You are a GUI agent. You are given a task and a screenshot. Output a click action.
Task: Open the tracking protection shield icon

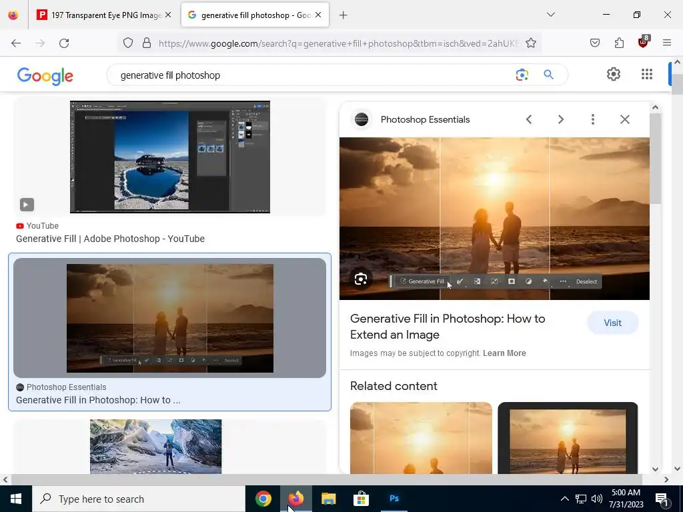127,43
